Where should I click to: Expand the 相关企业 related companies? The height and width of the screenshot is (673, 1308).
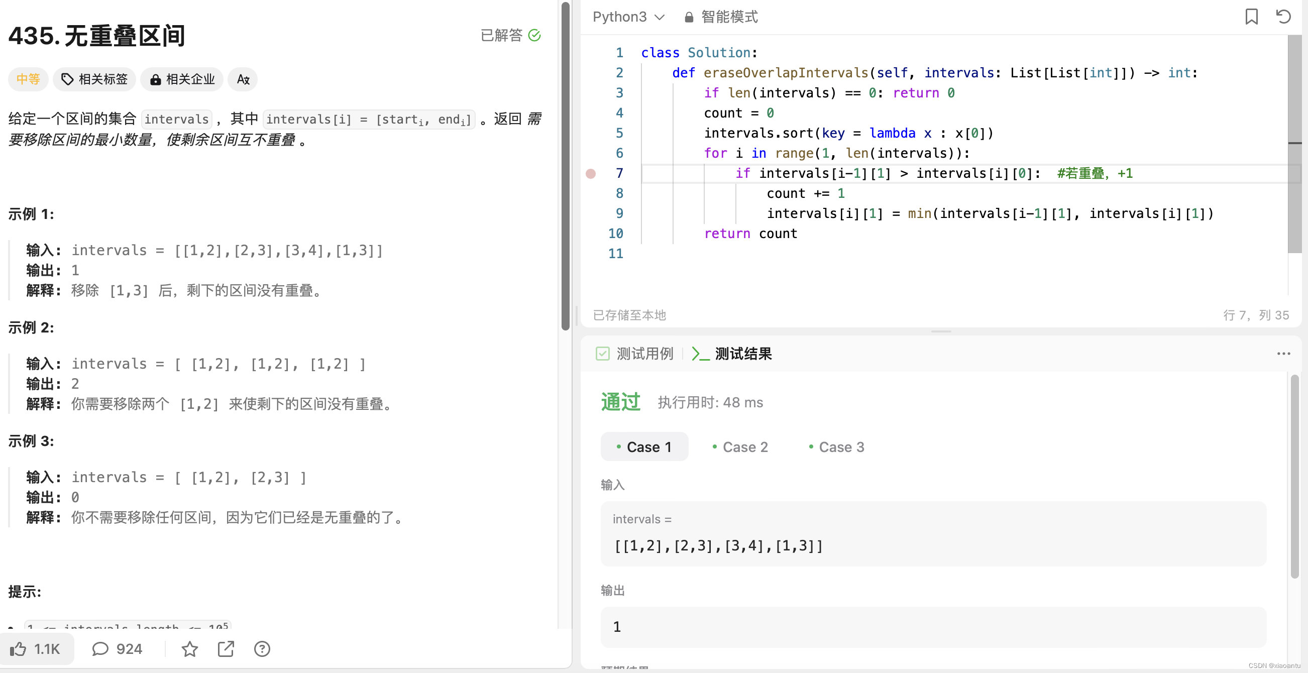(x=182, y=79)
